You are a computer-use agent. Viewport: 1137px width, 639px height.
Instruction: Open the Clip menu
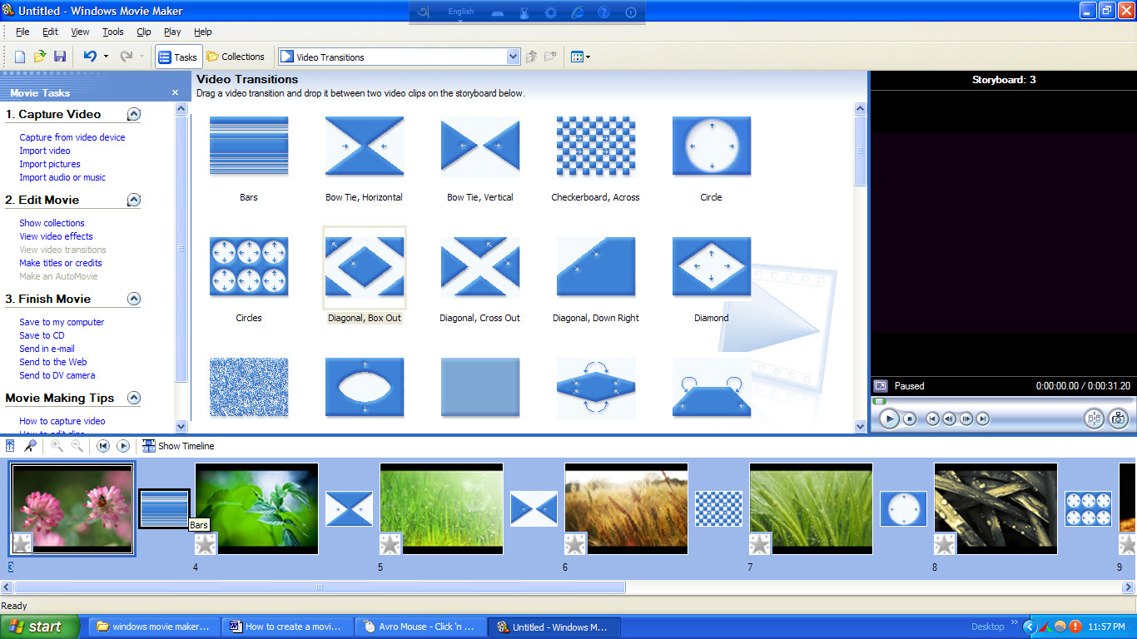pos(144,32)
